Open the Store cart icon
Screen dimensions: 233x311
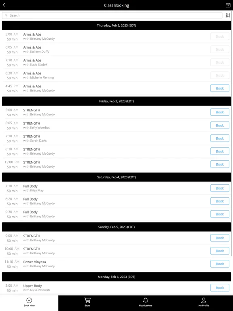tap(87, 300)
